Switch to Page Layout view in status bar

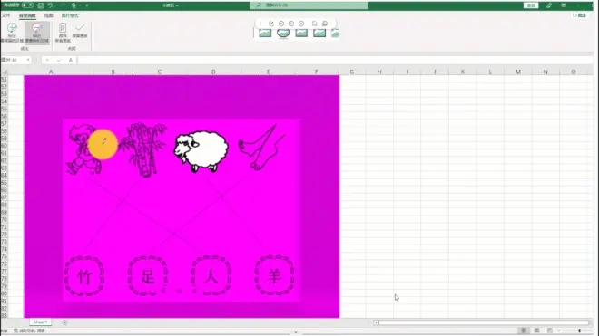click(x=536, y=331)
